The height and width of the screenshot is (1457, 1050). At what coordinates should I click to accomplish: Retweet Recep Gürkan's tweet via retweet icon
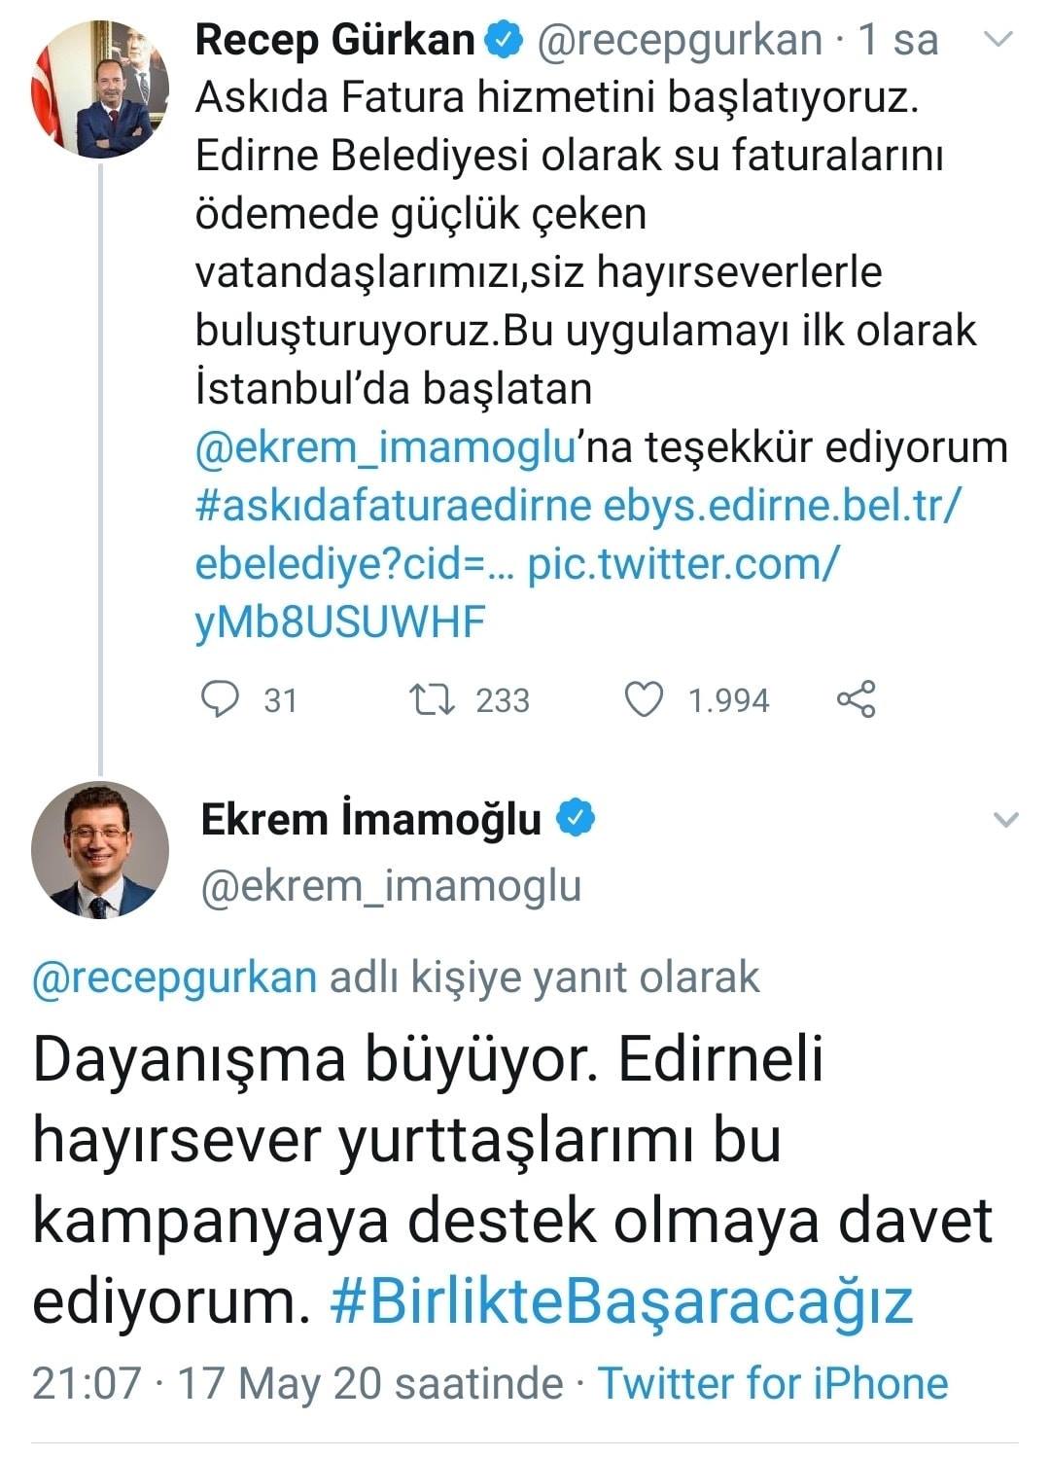coord(432,699)
